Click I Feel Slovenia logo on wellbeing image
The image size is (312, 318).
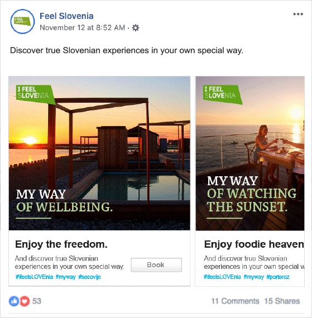pos(36,94)
